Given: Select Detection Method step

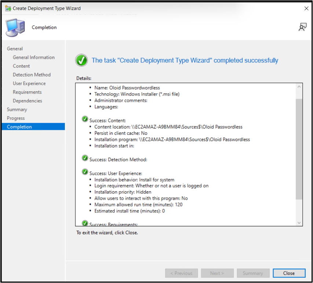Looking at the screenshot, I should pos(32,75).
